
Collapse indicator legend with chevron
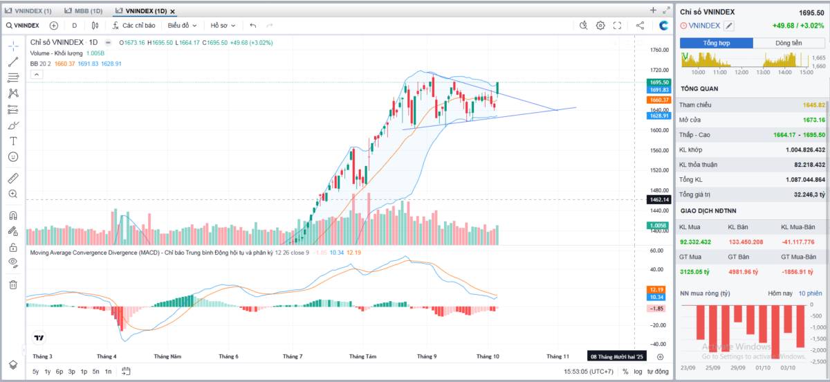click(x=36, y=74)
